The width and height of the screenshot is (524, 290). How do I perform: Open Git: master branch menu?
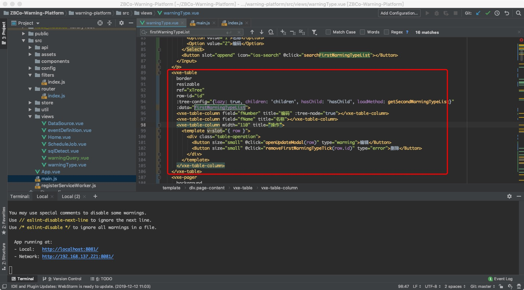(483, 286)
